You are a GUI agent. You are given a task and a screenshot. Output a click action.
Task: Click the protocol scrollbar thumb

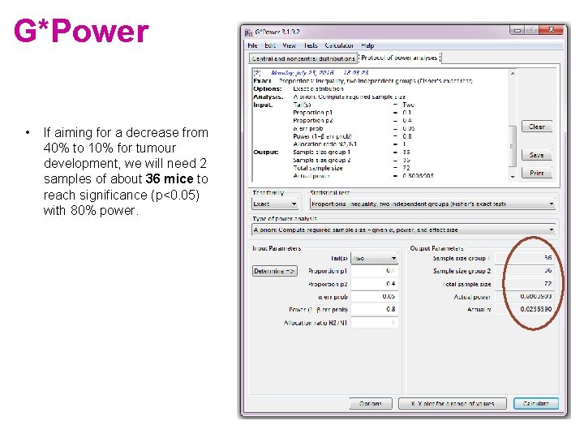[513, 146]
